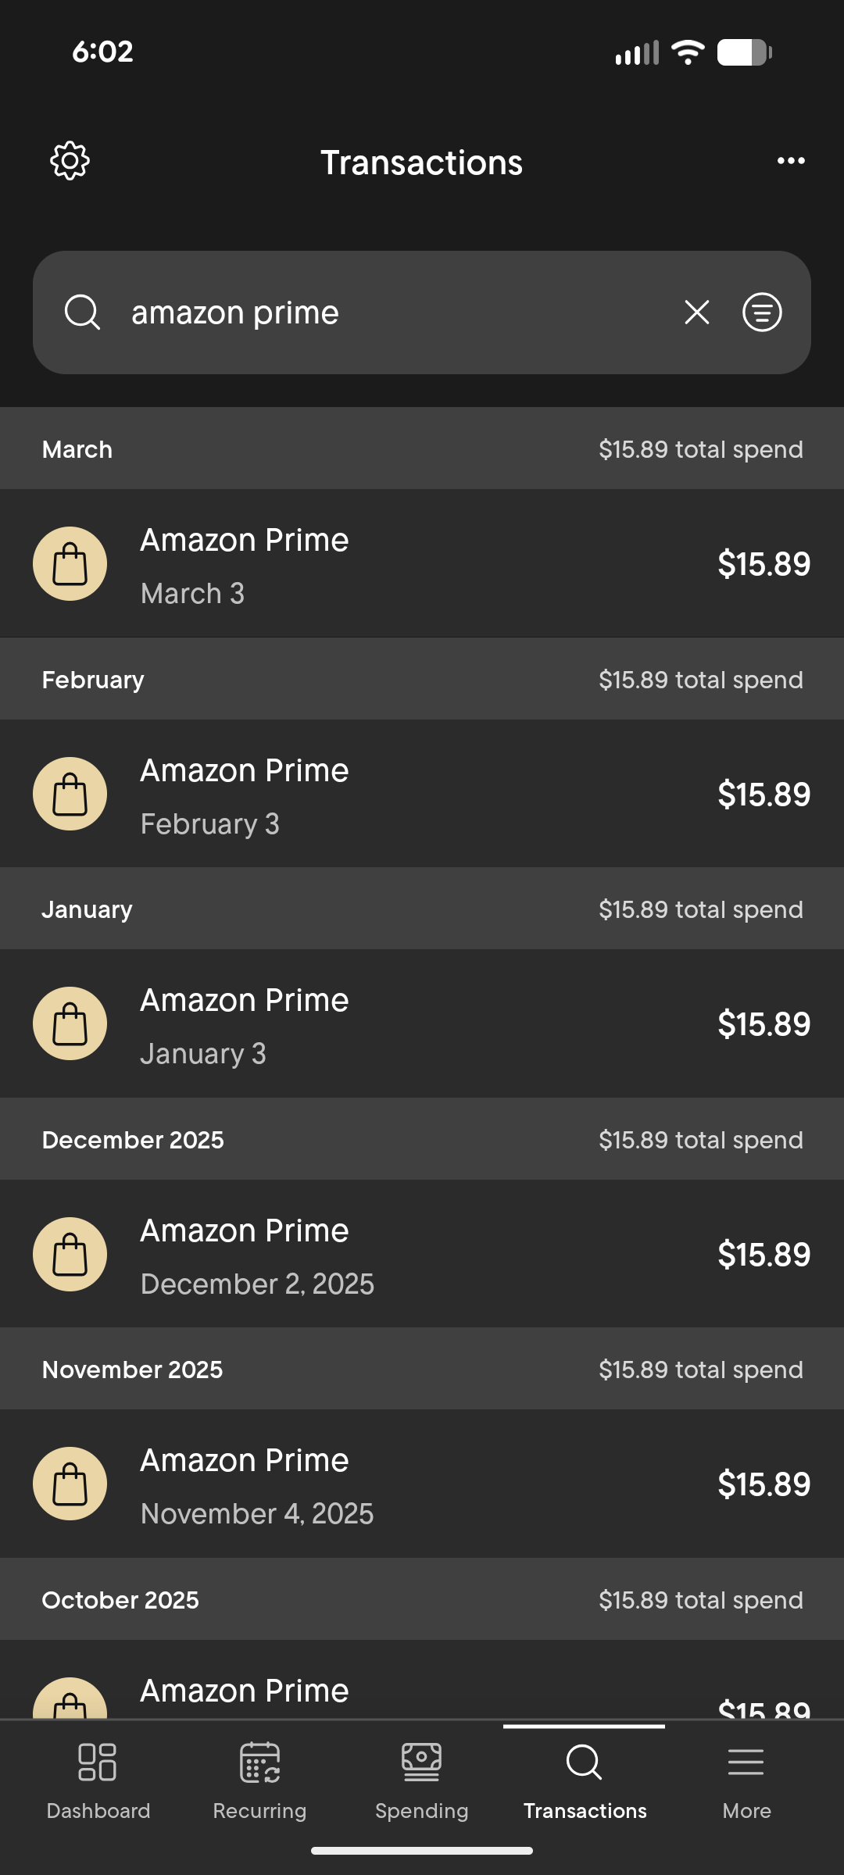
Task: Tap the search magnifier icon in search bar
Action: (82, 312)
